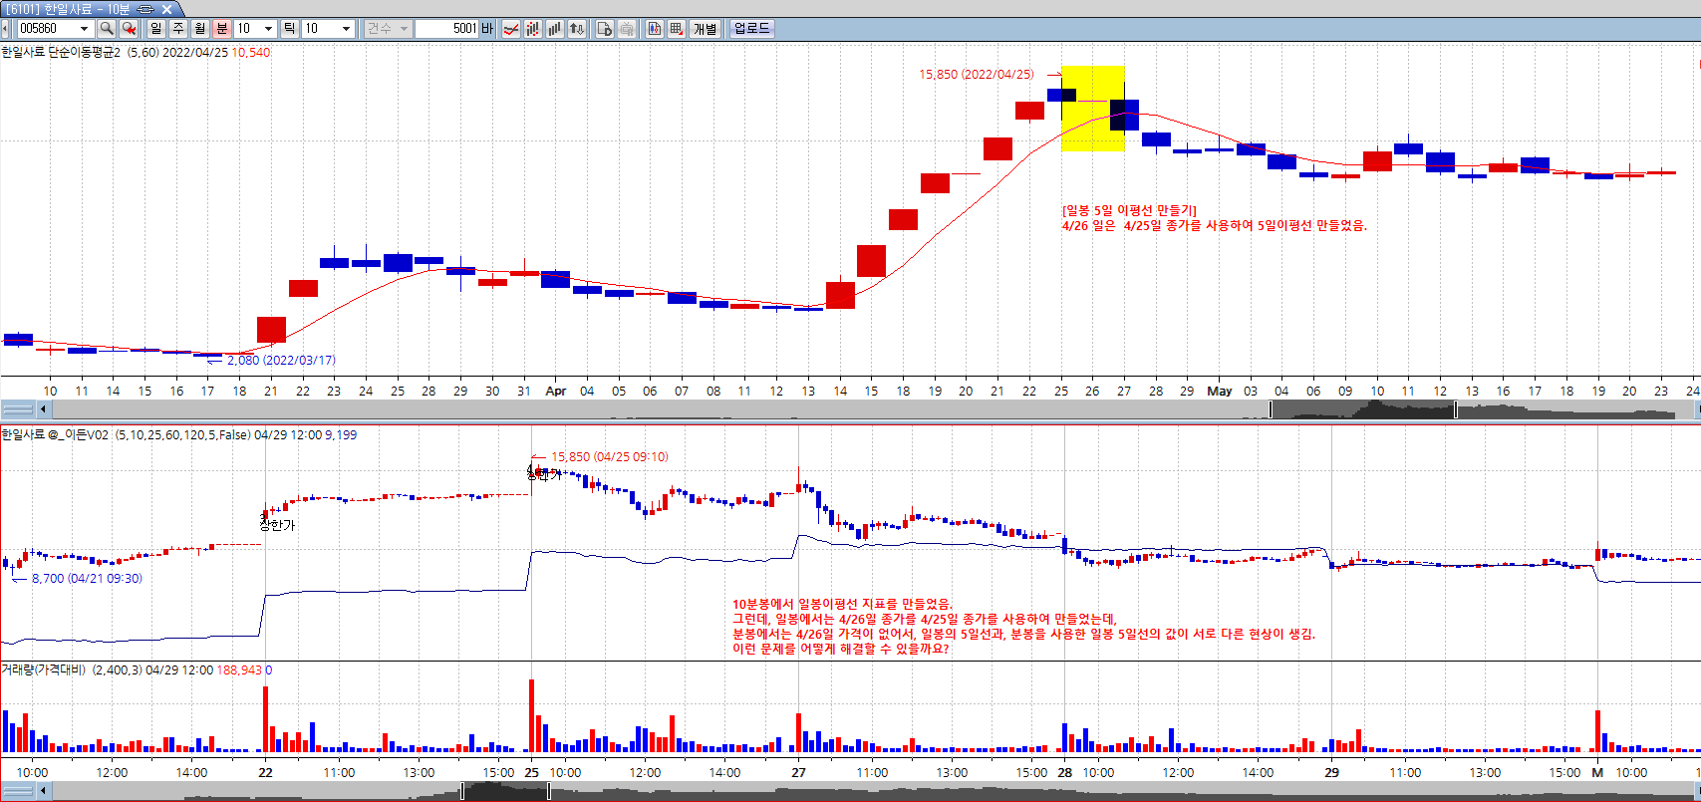Click the bar count field showing 5001
Image resolution: width=1701 pixels, height=802 pixels.
coord(446,29)
